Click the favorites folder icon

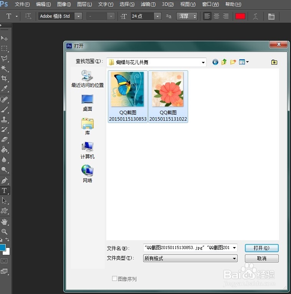(x=274, y=62)
